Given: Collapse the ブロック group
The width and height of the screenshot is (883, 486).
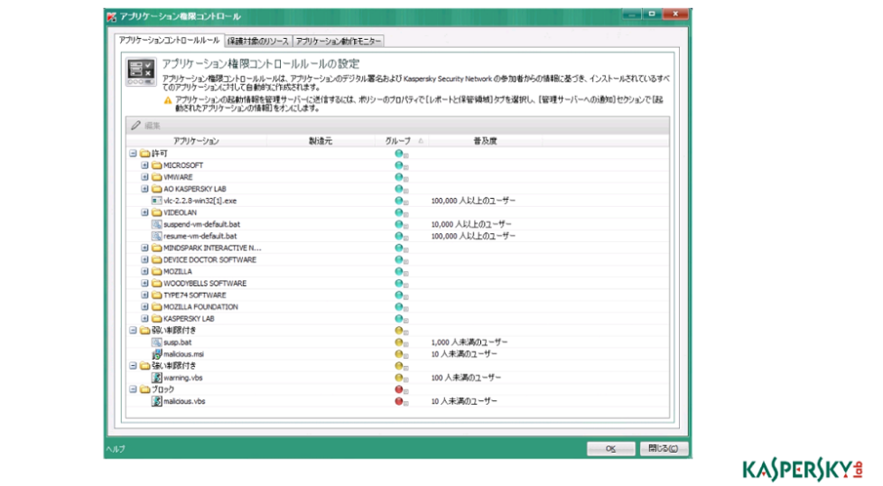Looking at the screenshot, I should pos(133,389).
